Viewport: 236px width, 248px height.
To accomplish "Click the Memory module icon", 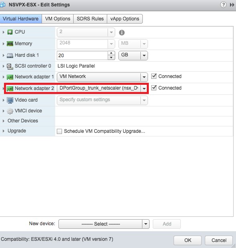I will pos(10,44).
